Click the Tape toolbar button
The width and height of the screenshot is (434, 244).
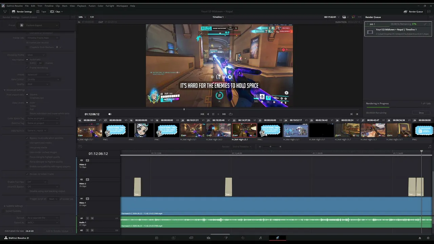41,12
